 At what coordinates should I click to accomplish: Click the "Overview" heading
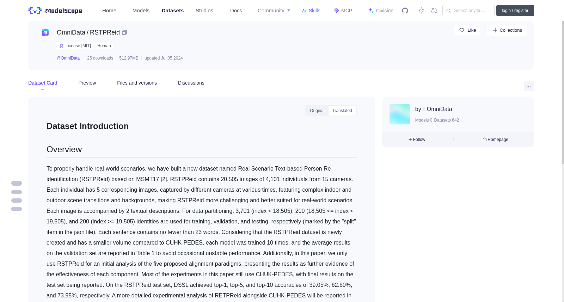[64, 149]
